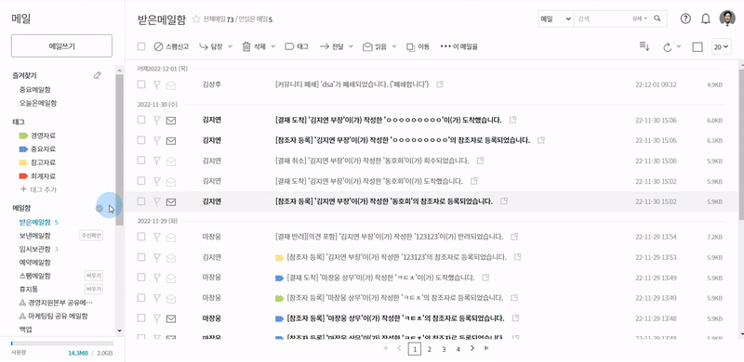Toggle the select-all mail checkbox
Screen dimensions: 744x362
pos(141,46)
